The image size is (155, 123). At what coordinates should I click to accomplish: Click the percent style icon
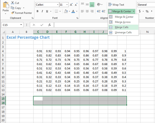(x=147, y=11)
